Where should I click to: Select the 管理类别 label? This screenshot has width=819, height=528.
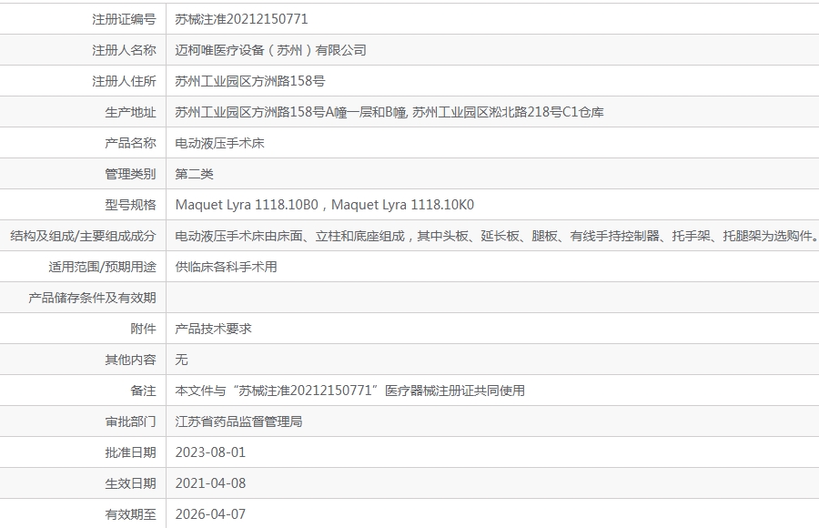(x=130, y=174)
